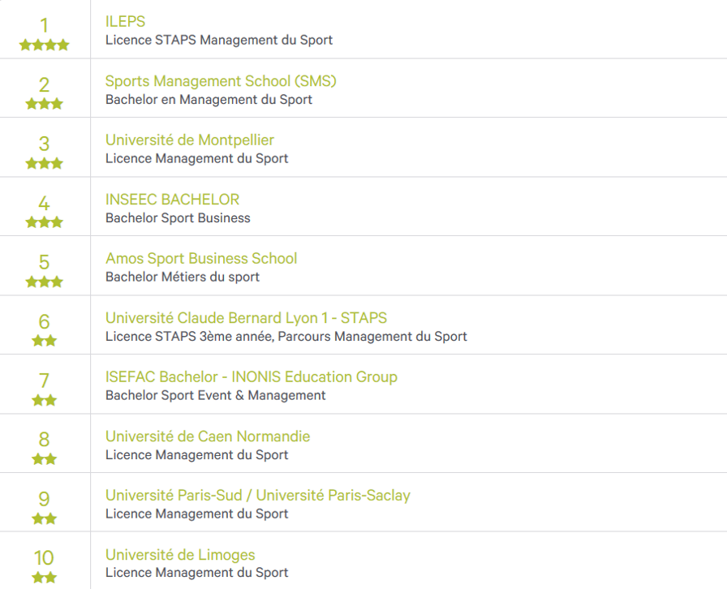Click the rank number 10
The width and height of the screenshot is (727, 589).
click(x=44, y=557)
